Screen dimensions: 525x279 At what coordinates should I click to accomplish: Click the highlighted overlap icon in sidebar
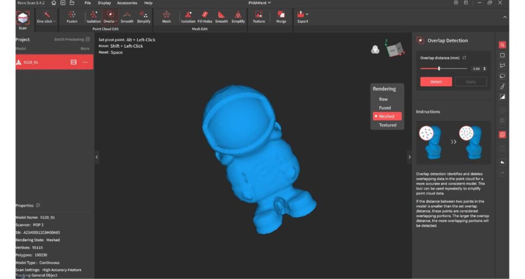[502, 135]
